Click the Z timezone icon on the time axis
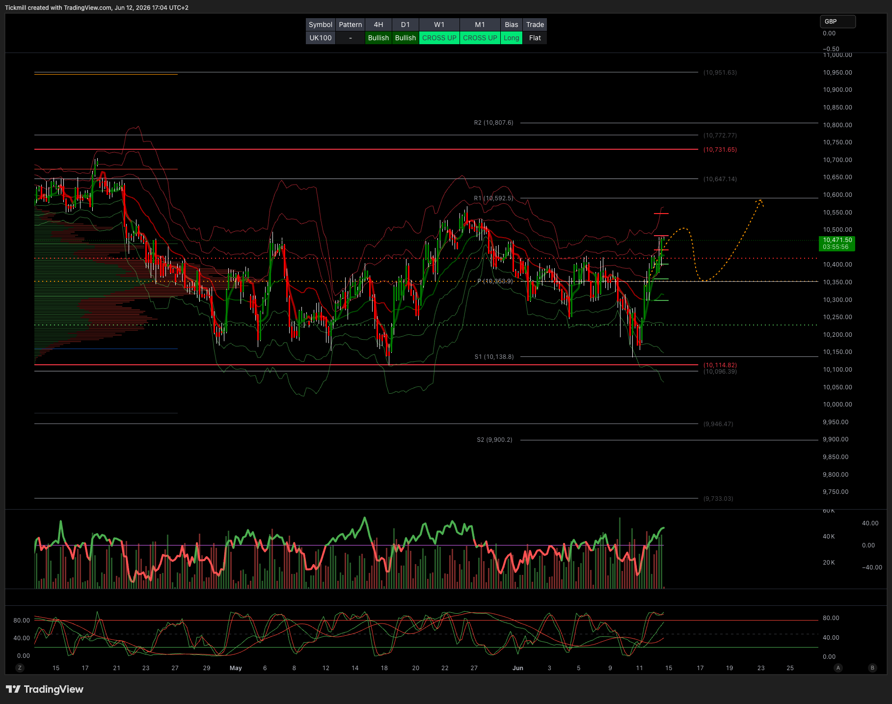The height and width of the screenshot is (704, 892). pos(20,668)
